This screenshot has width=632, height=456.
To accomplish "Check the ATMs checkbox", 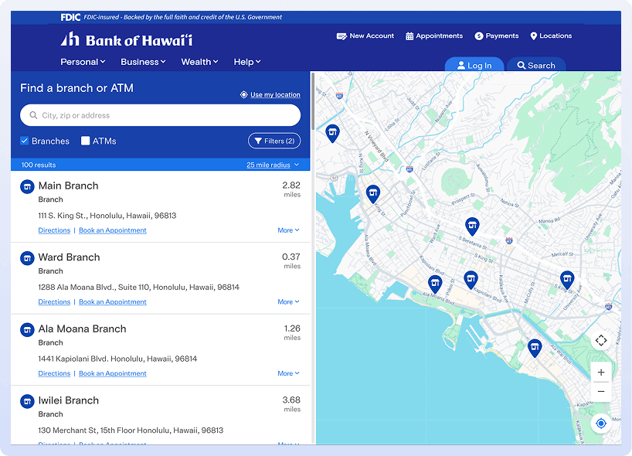I will point(85,141).
